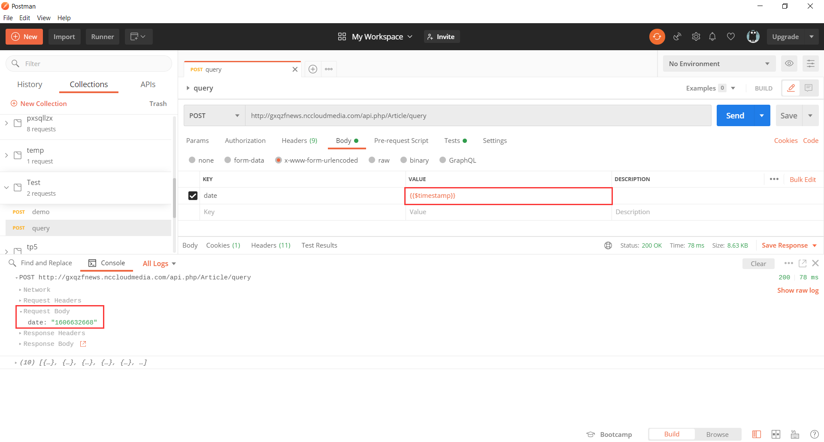The image size is (824, 442).
Task: Open the File menu
Action: pyautogui.click(x=8, y=18)
